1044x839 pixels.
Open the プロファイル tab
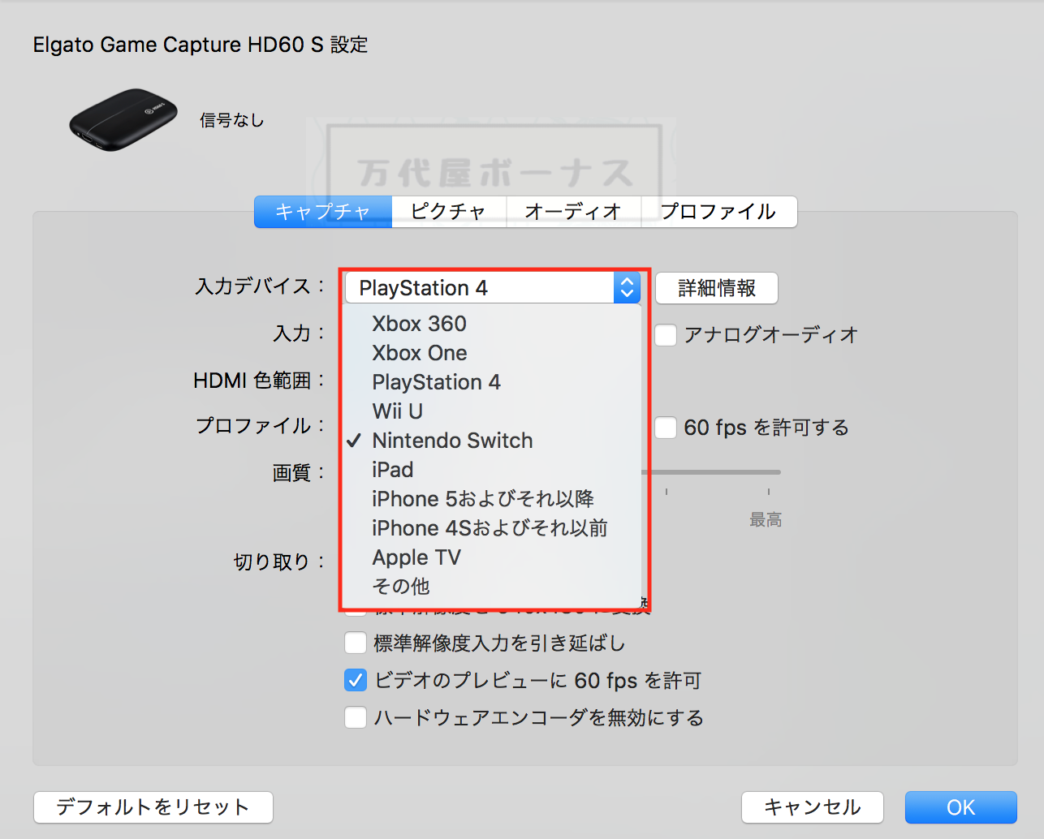pos(719,212)
